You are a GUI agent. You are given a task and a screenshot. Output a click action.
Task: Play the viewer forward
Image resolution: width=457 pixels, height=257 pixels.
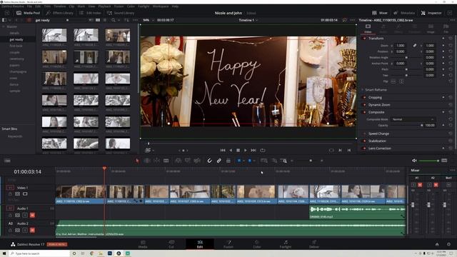click(x=246, y=150)
